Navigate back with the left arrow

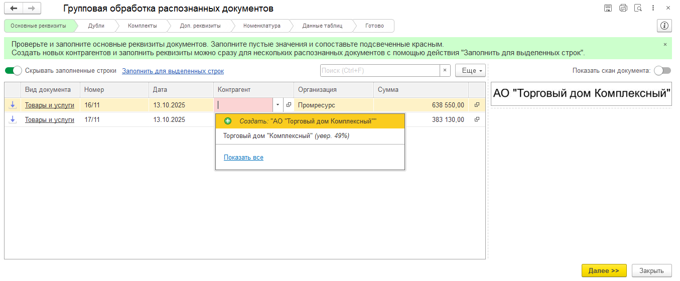14,9
